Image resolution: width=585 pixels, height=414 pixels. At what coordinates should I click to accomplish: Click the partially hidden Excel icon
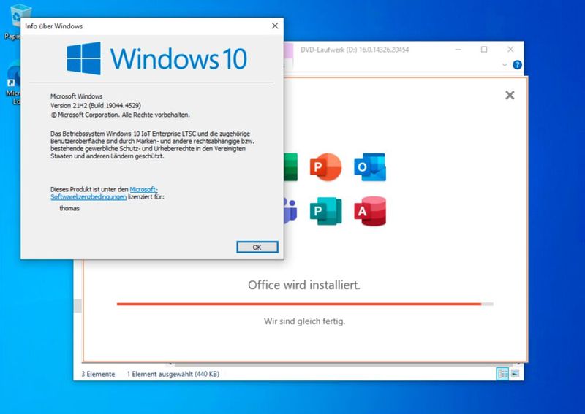coord(290,167)
